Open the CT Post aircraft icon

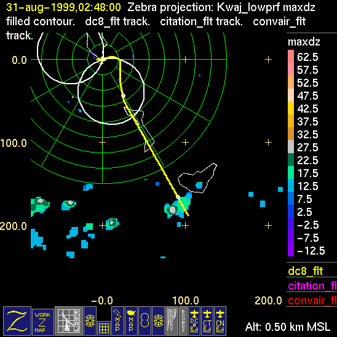click(x=207, y=321)
